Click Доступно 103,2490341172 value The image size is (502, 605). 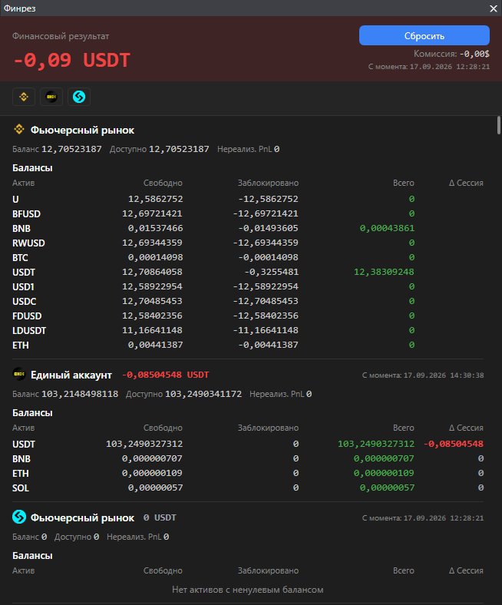point(203,394)
